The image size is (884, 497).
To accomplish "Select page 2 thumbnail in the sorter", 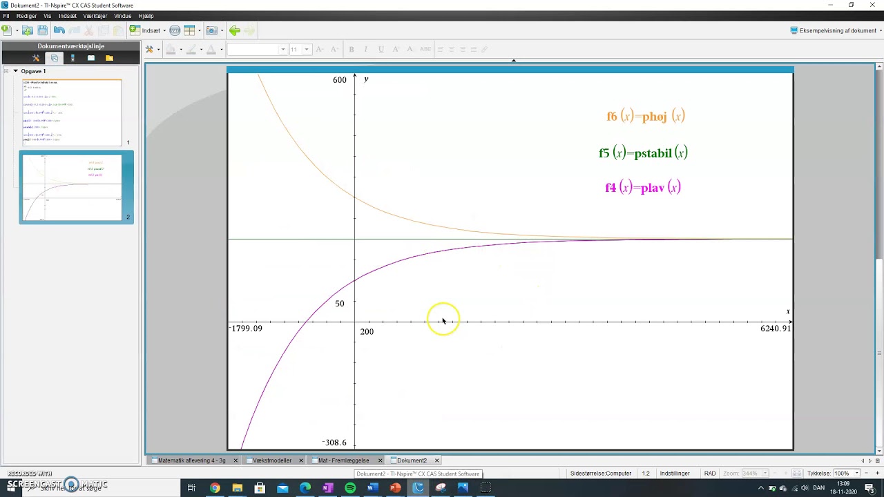I will tap(72, 187).
